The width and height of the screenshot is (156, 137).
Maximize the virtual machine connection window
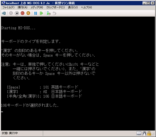(148, 3)
